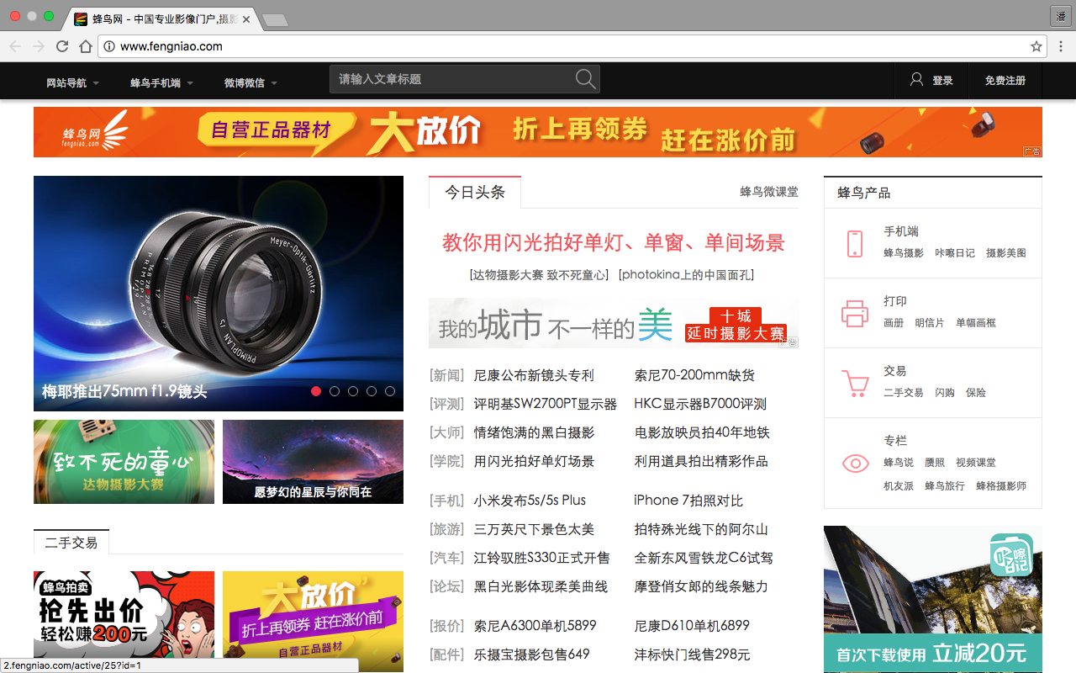Click the search magnifier icon

pos(585,78)
